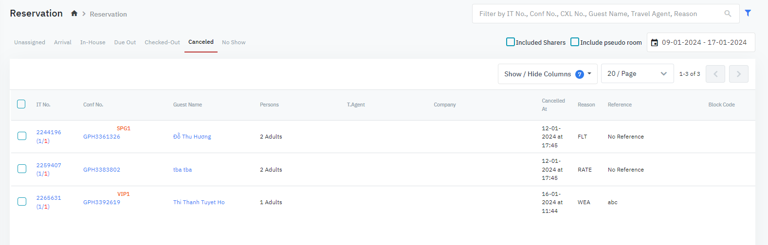Image resolution: width=768 pixels, height=245 pixels.
Task: Switch to the No Show tab
Action: coord(234,42)
